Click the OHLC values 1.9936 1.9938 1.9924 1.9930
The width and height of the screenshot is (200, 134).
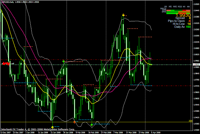click(27, 2)
